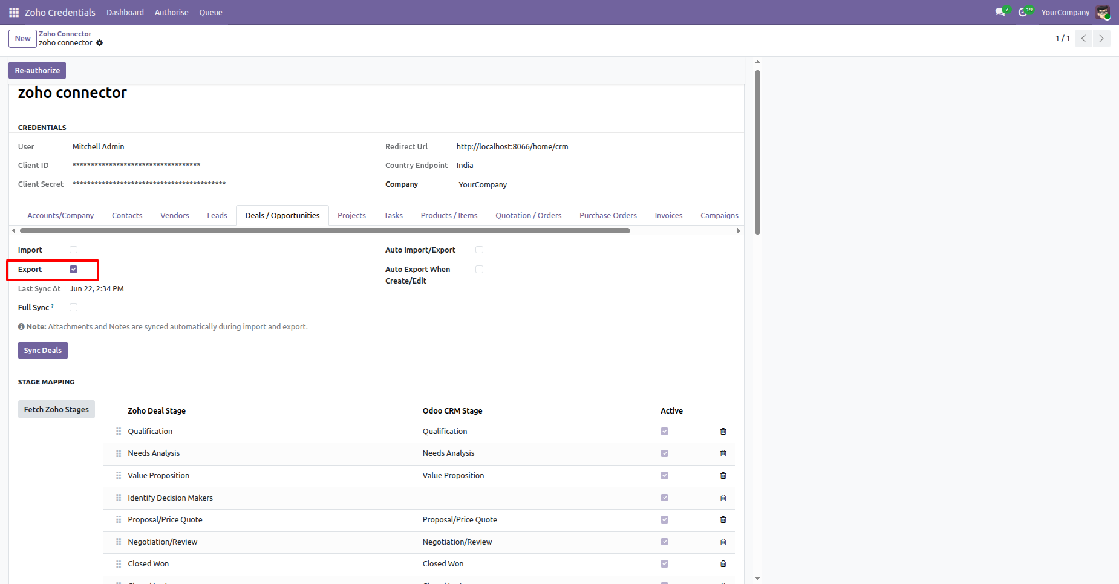Delete the Needs Analysis stage row
Image resolution: width=1119 pixels, height=584 pixels.
723,453
